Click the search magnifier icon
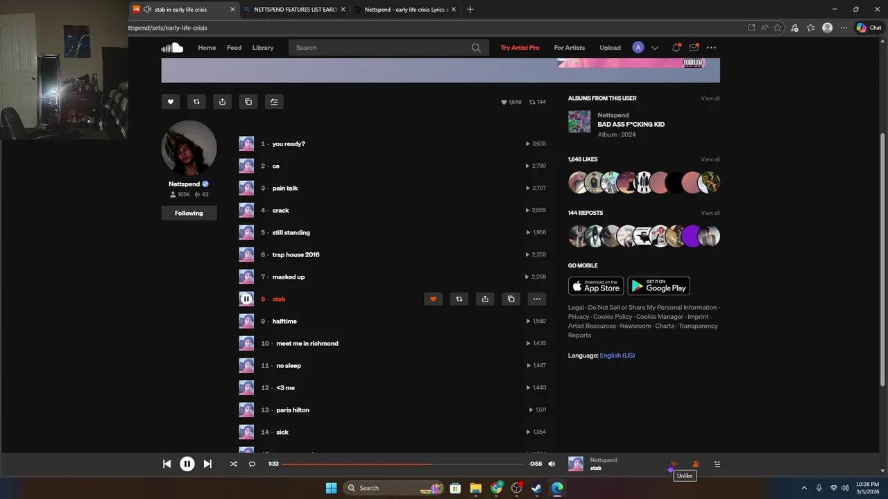The image size is (888, 499). click(476, 48)
